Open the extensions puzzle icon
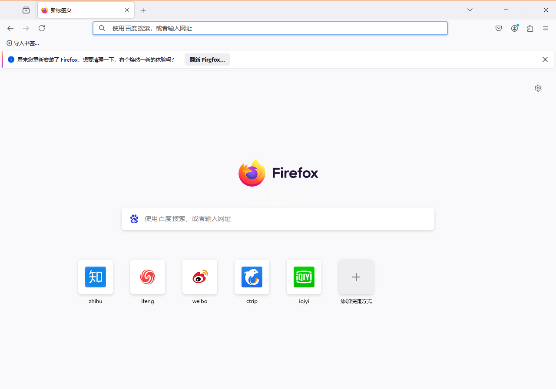556x389 pixels. [530, 28]
